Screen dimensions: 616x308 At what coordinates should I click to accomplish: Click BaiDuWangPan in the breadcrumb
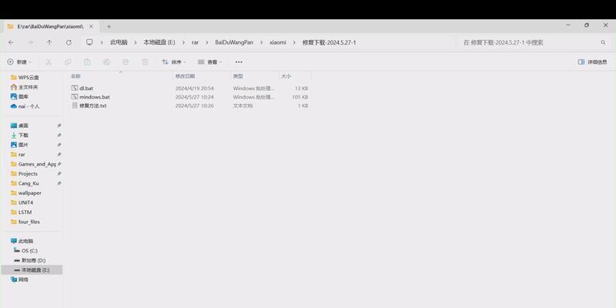[x=234, y=42]
